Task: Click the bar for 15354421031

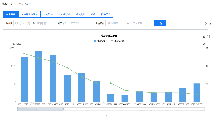Action: 125,98
